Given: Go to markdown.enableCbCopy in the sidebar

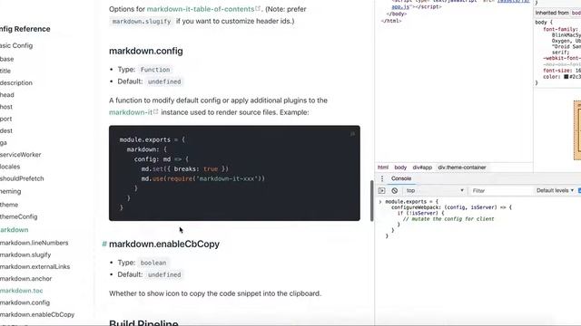Looking at the screenshot, I should pyautogui.click(x=37, y=314).
